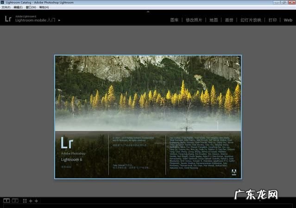Open the 帮助(H) menu
This screenshot has width=296, height=208.
(44, 7)
